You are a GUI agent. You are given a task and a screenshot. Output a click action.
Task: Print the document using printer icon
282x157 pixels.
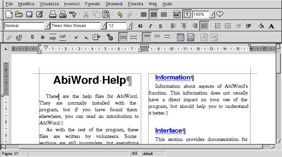(52, 14)
